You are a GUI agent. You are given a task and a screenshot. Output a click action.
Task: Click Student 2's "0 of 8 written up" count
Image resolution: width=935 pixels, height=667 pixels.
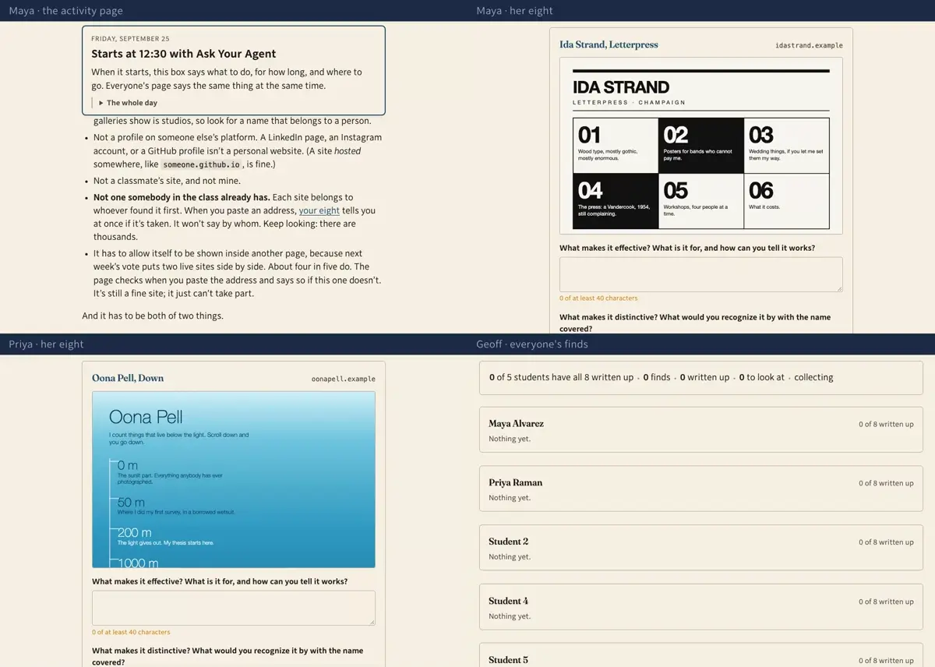coord(886,542)
